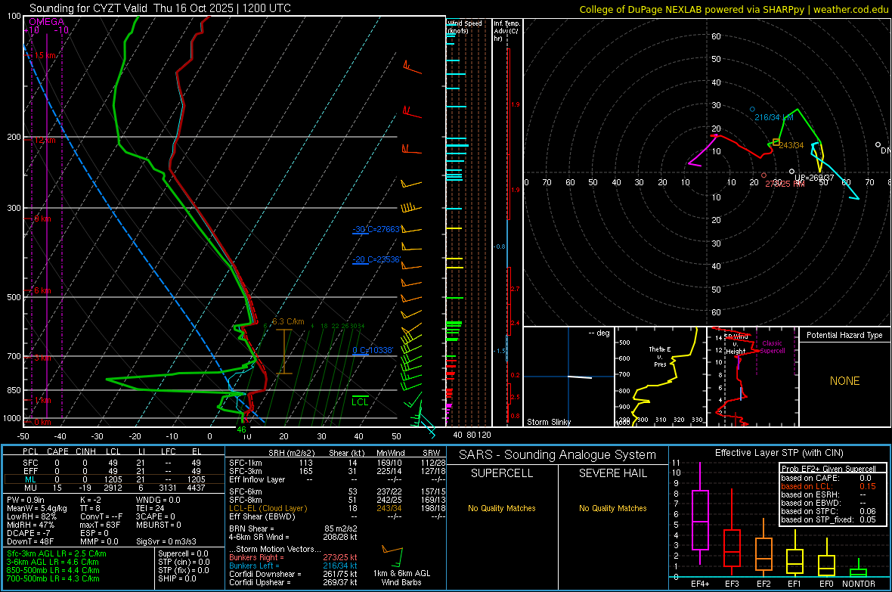Click the NONE hazard type text
Viewport: 892px width, 592px height.
coord(844,381)
